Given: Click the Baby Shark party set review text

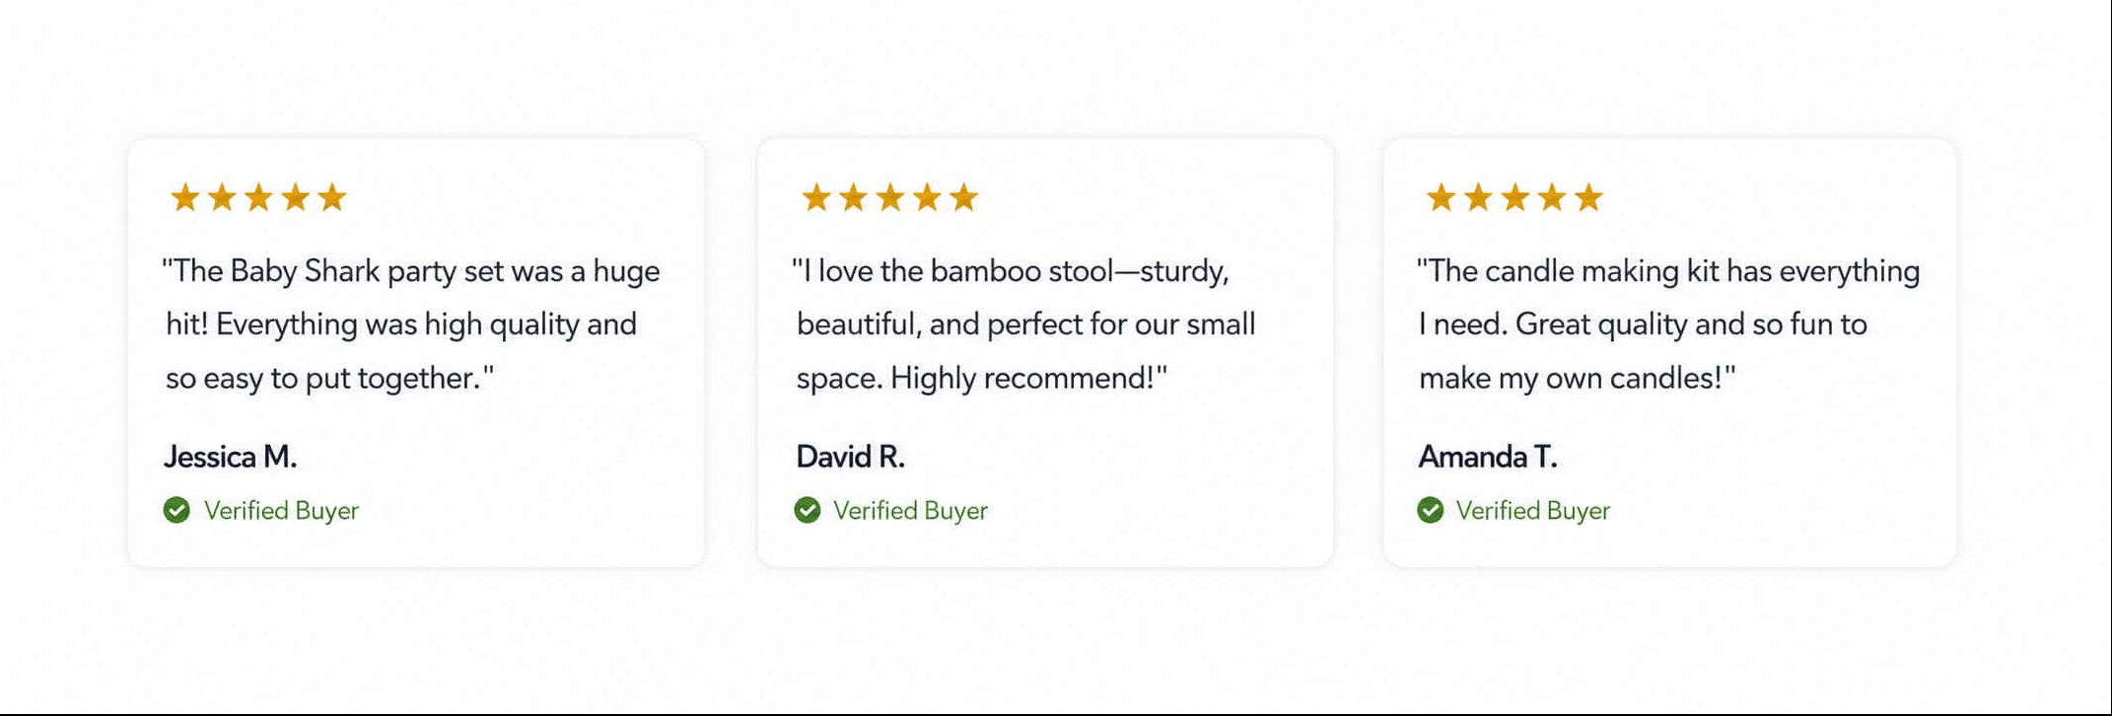Looking at the screenshot, I should [411, 324].
